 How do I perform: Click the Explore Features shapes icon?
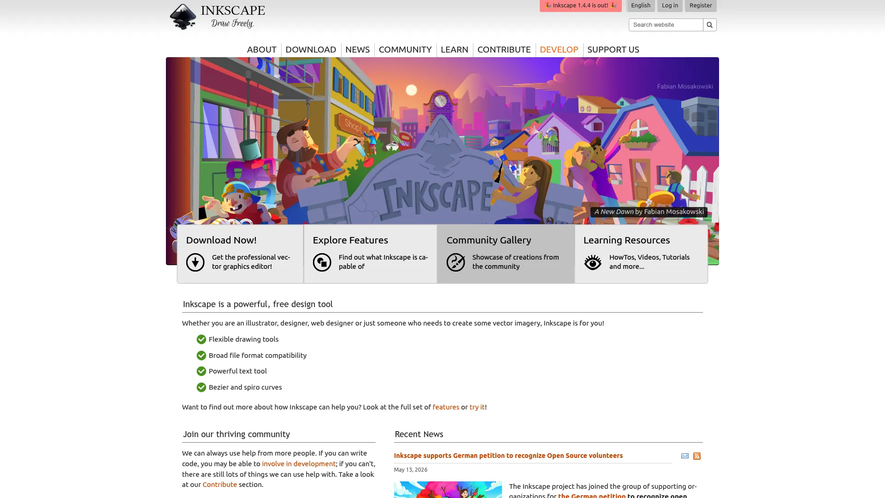point(322,262)
